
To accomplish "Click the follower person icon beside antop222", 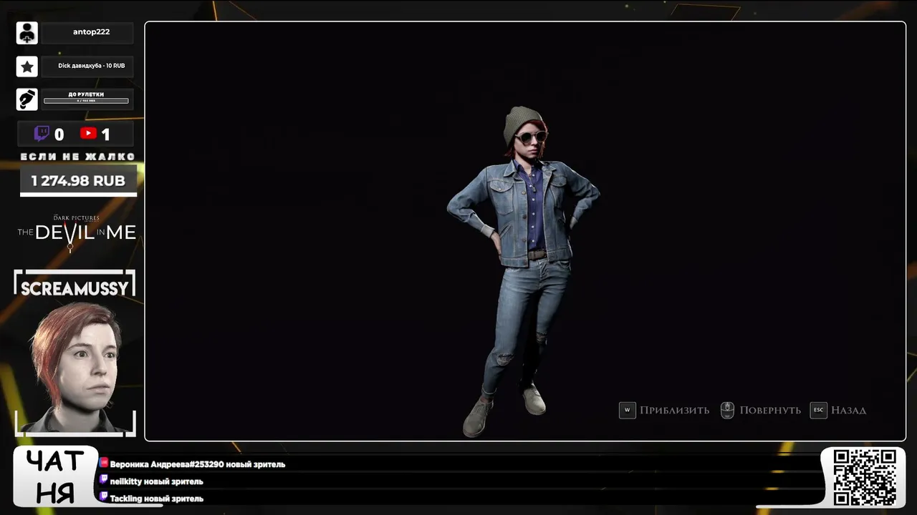I will pos(27,33).
